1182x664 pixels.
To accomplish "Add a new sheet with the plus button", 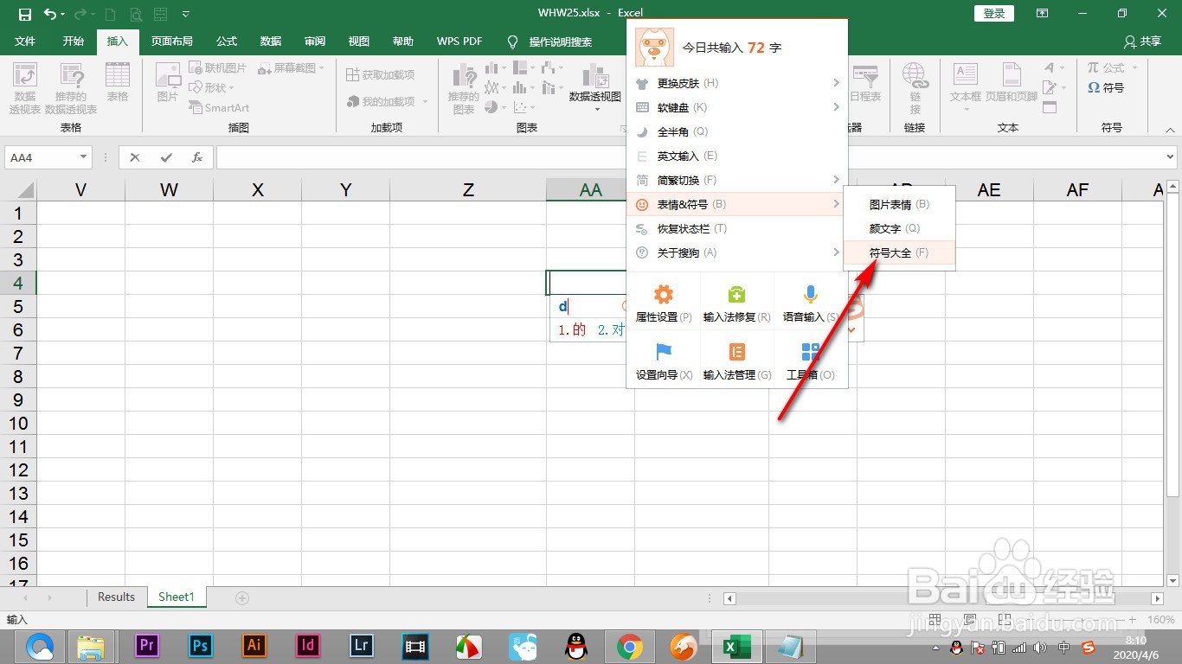I will [x=241, y=597].
